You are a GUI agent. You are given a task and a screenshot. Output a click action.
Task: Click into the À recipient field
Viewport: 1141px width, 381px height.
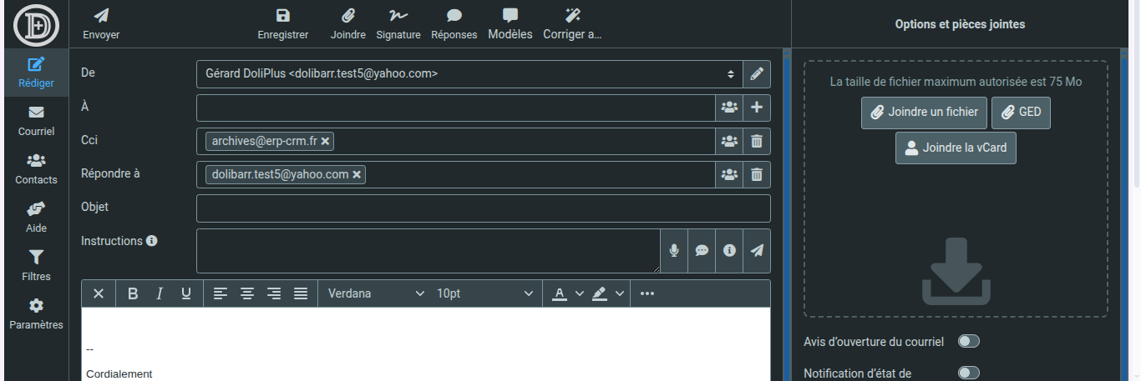(x=456, y=108)
